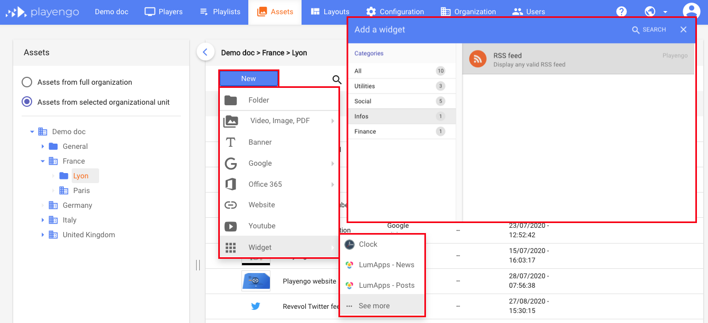Image resolution: width=708 pixels, height=323 pixels.
Task: Open the user account avatar
Action: 691,12
